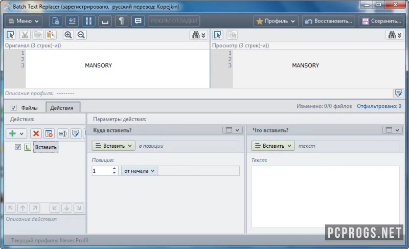Click the РЕЖИМ ОТЛАДКИ button
This screenshot has height=249, width=409.
tap(174, 21)
